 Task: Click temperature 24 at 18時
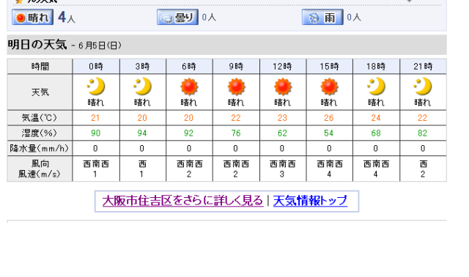click(x=376, y=118)
